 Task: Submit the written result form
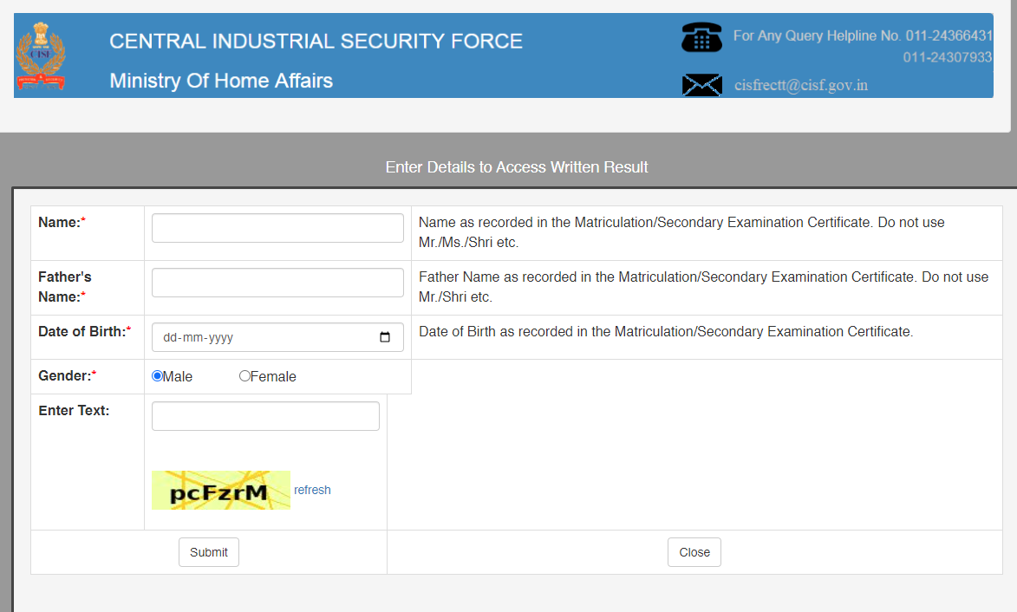click(x=209, y=552)
